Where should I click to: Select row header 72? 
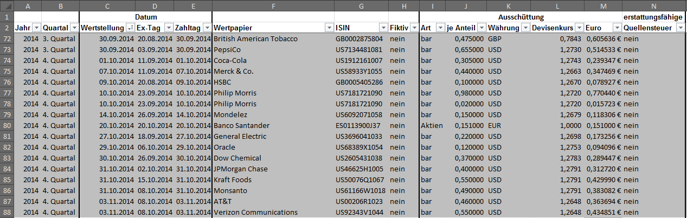click(6, 39)
